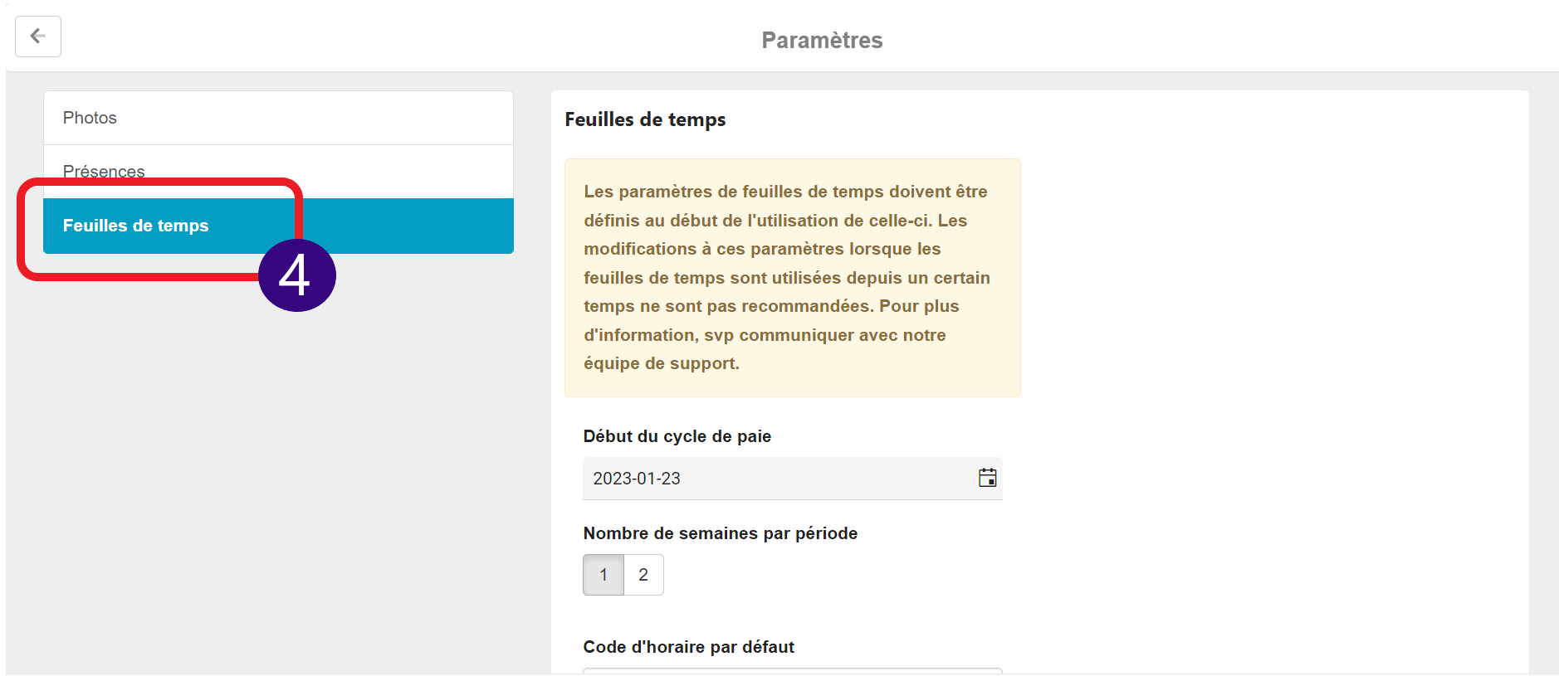Click the Paramètres page title
The image size is (1559, 676).
pos(822,40)
